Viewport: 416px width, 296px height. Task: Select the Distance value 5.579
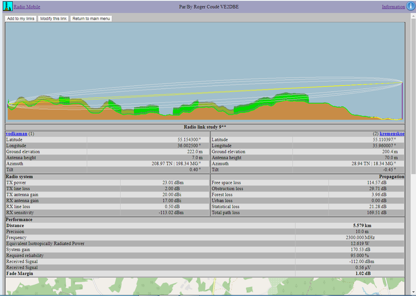coord(358,225)
